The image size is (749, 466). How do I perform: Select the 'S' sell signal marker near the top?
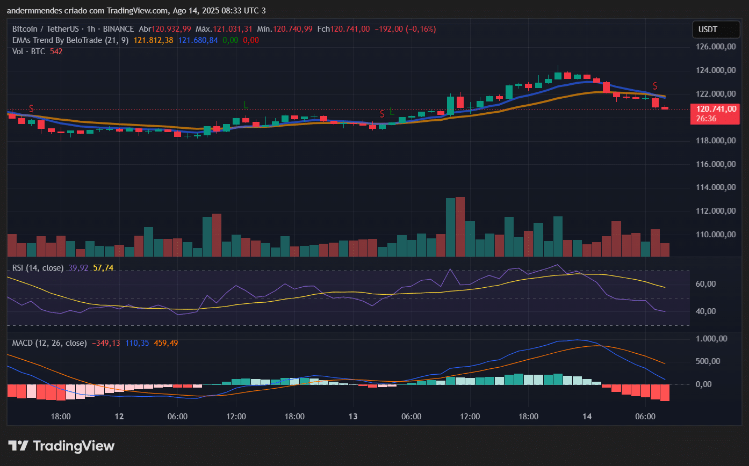click(31, 108)
